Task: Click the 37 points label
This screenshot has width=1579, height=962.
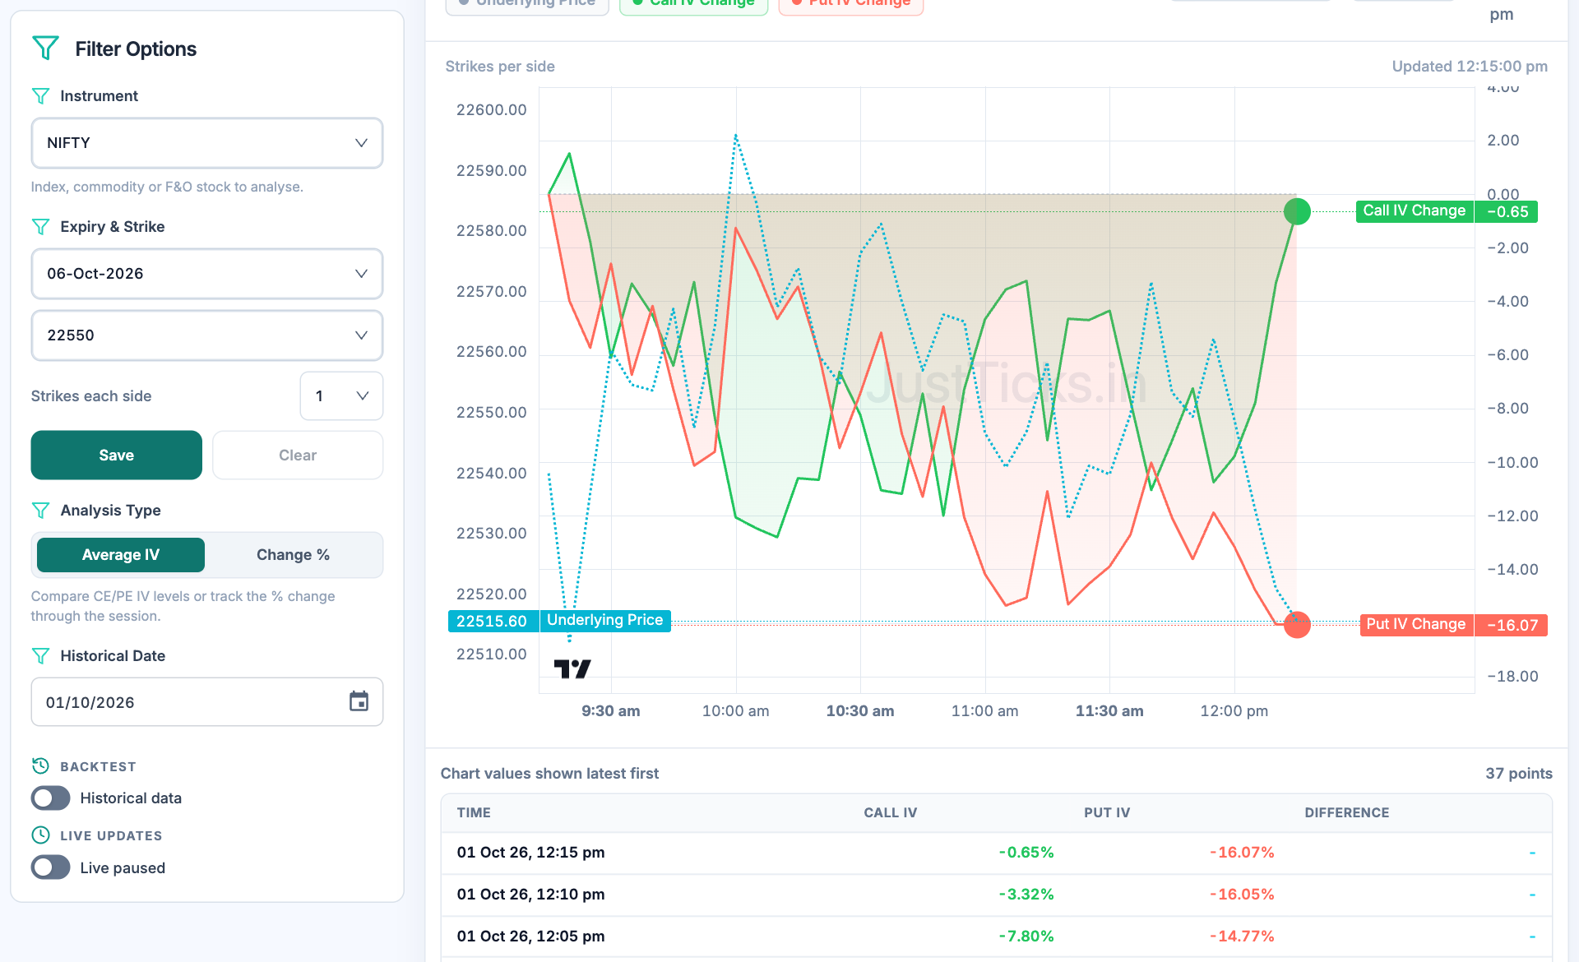Action: coord(1519,774)
